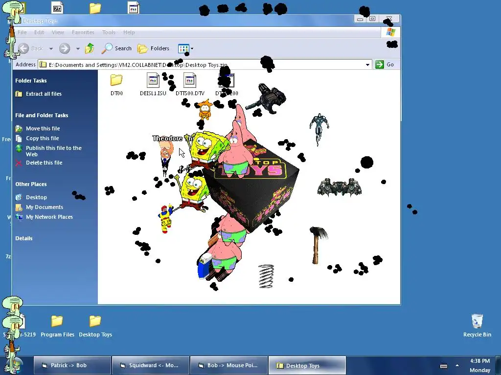Open the Program Files desktop folder
Screen dimensions: 501x375
[x=57, y=326]
